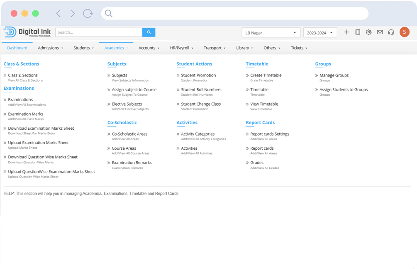Change the academic year 2023-2024 dropdown
This screenshot has height=269, width=417.
[x=320, y=32]
